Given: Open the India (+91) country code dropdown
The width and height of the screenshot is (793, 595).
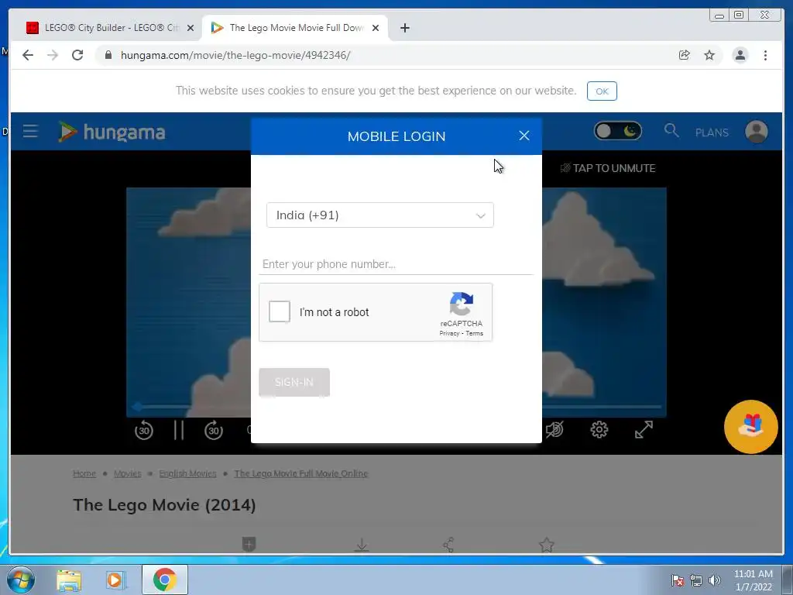Looking at the screenshot, I should (379, 215).
